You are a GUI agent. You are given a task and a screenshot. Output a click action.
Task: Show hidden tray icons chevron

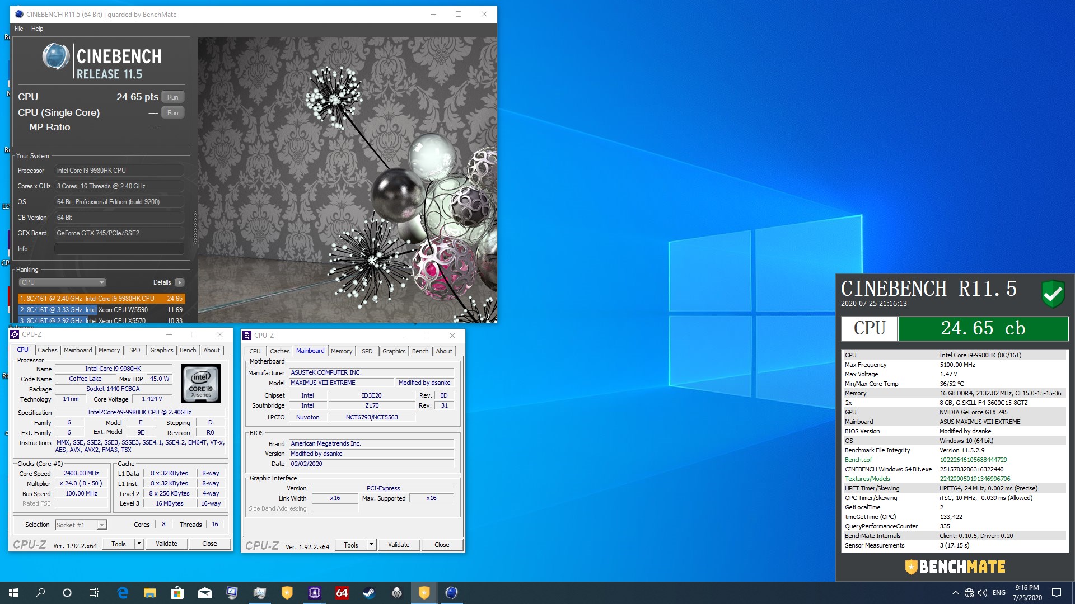click(955, 593)
